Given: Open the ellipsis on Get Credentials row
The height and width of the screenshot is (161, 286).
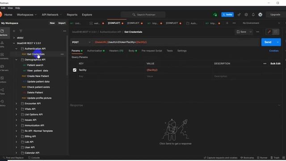Looking at the screenshot, I should coord(62,54).
